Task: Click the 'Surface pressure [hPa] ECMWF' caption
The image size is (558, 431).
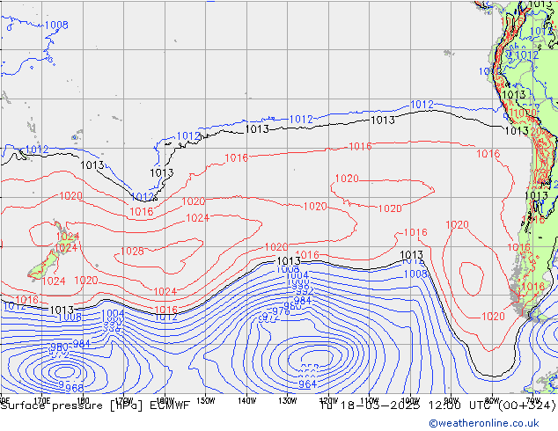Action: tap(95, 405)
